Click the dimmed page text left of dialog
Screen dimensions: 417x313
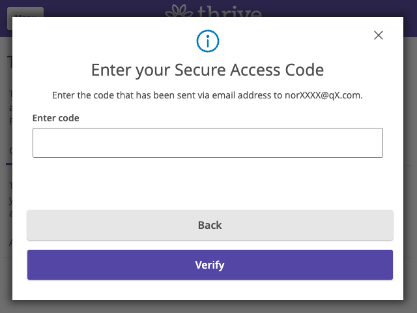click(x=10, y=108)
